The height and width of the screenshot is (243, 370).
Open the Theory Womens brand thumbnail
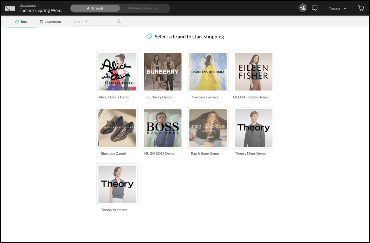(x=117, y=184)
